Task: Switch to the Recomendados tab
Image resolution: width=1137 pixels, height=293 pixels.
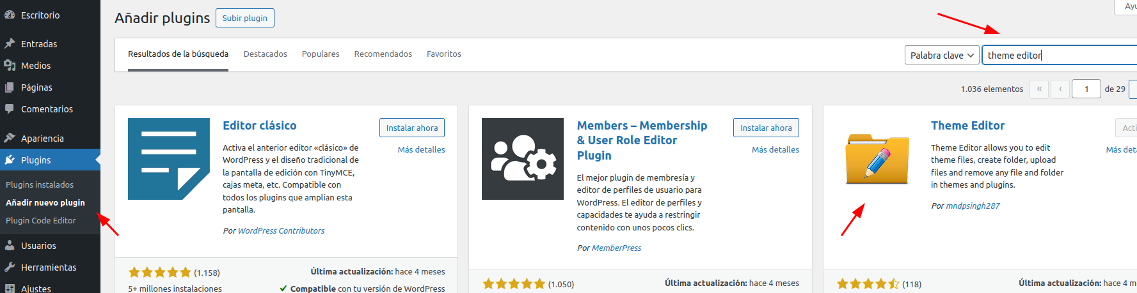Action: tap(383, 54)
